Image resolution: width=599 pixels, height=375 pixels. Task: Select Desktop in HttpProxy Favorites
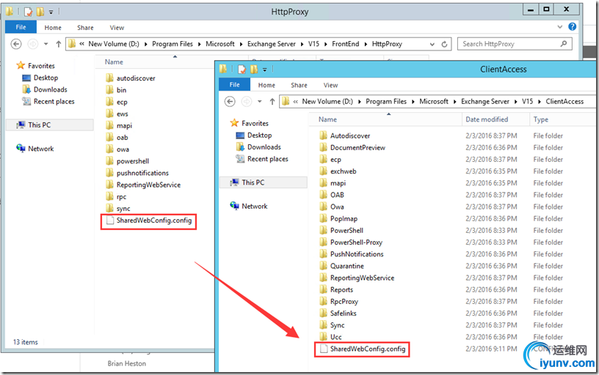[40, 78]
